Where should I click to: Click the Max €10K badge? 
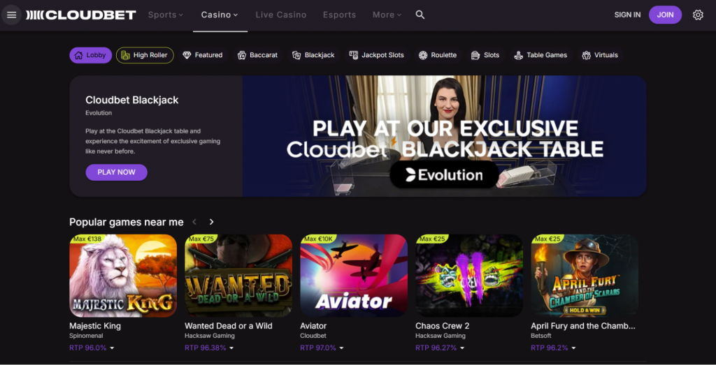coord(318,239)
